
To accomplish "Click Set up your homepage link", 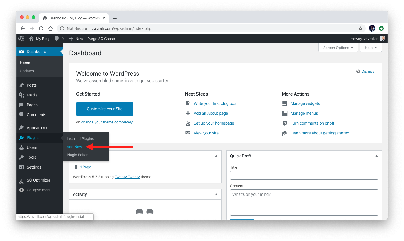I will pos(214,123).
